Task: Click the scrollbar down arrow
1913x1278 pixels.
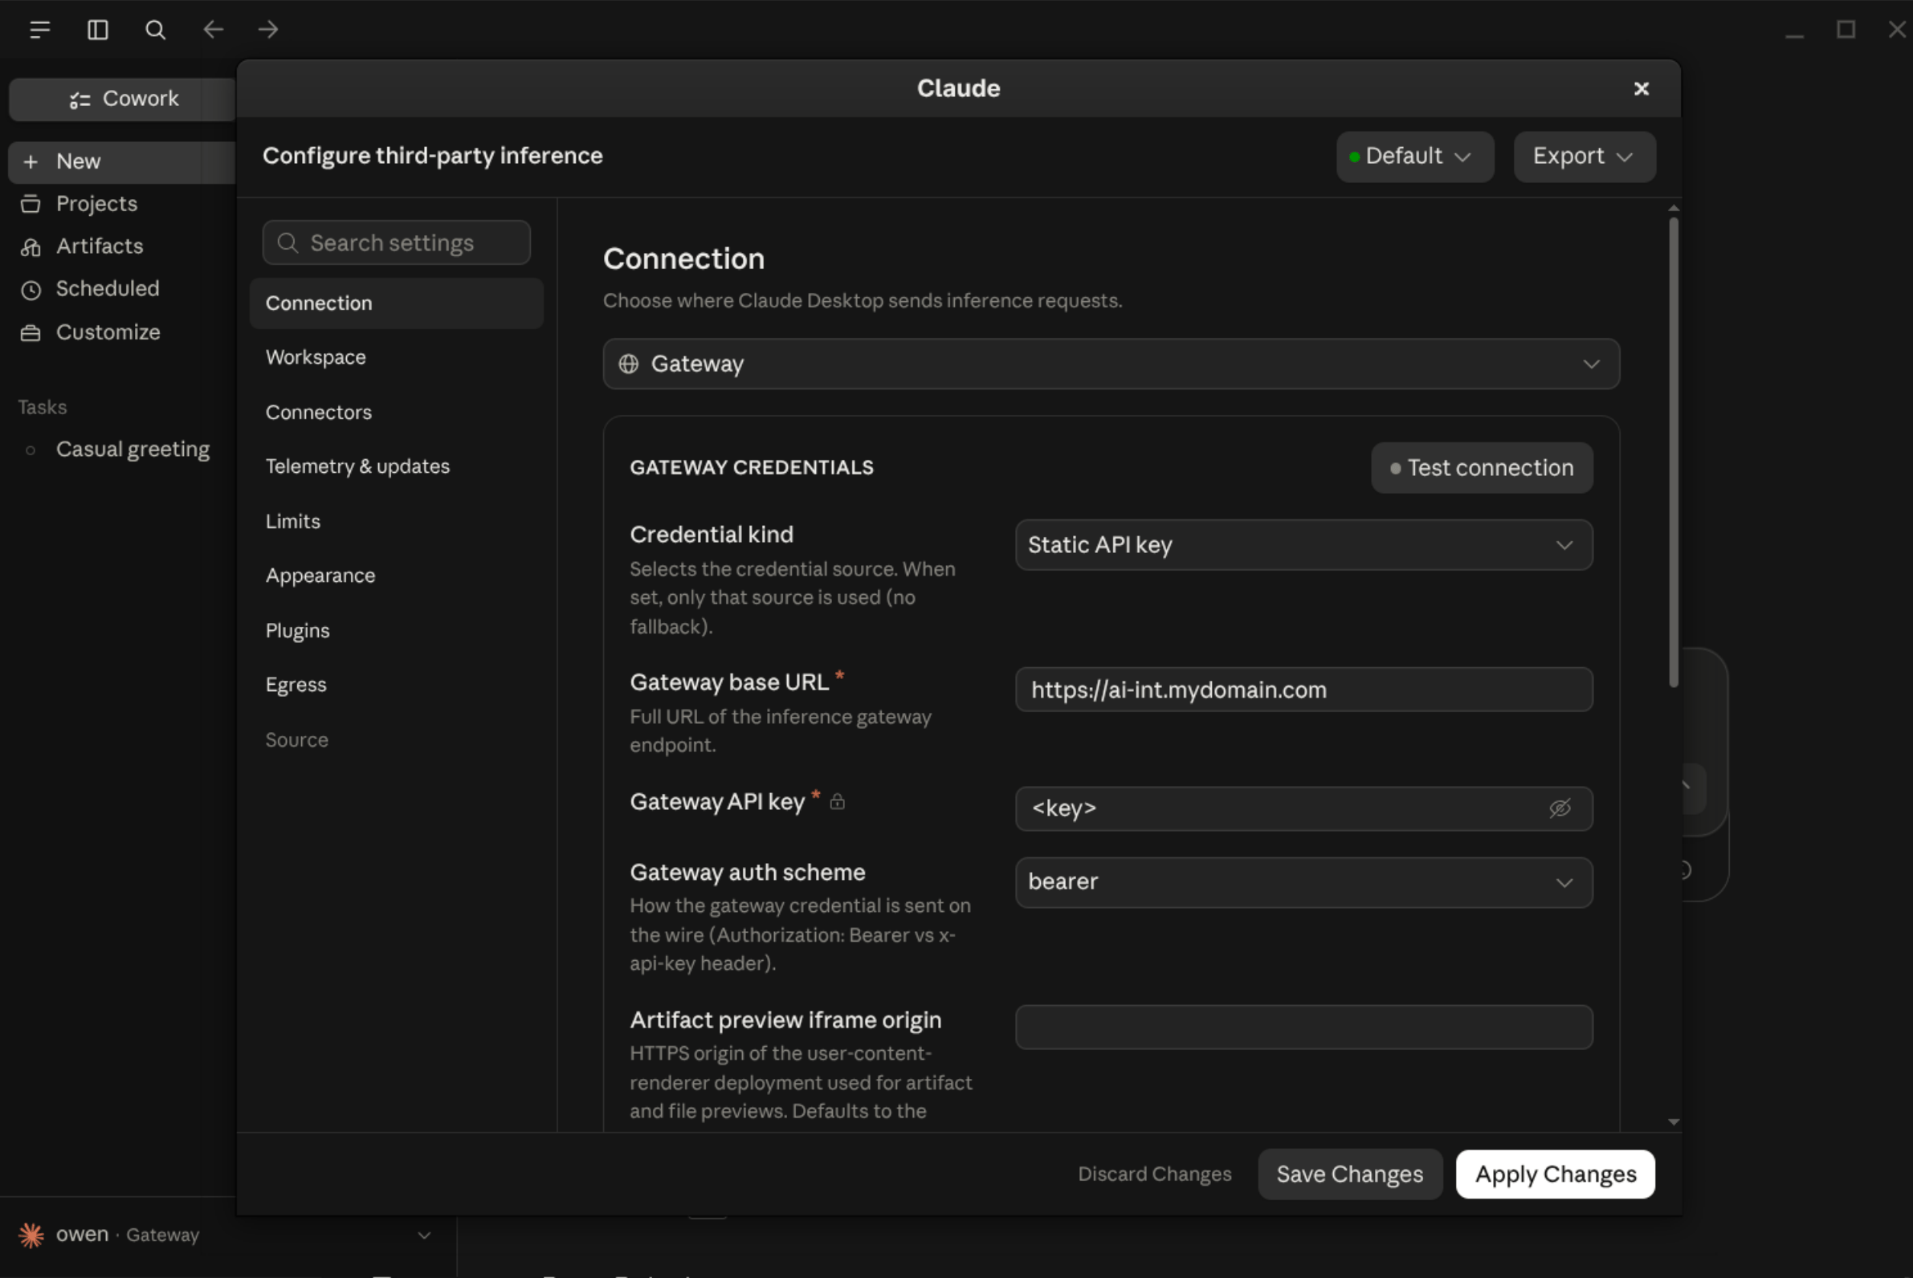Action: point(1673,1122)
